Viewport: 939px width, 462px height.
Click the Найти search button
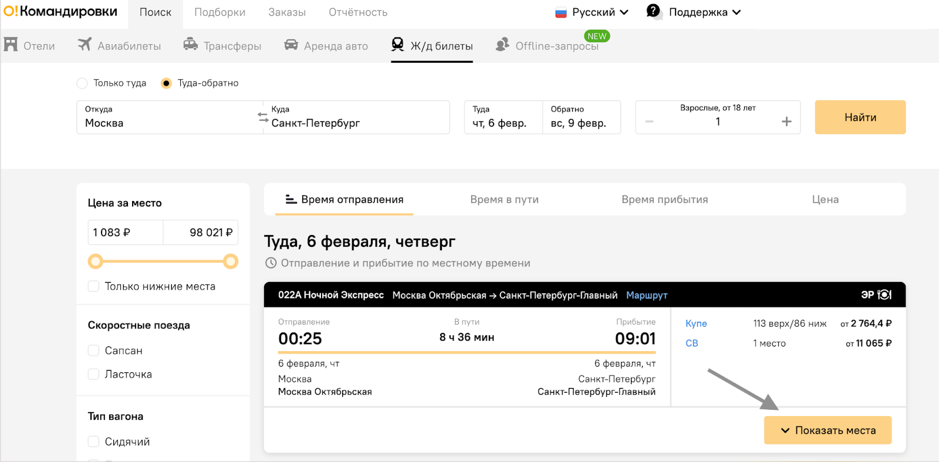[860, 117]
